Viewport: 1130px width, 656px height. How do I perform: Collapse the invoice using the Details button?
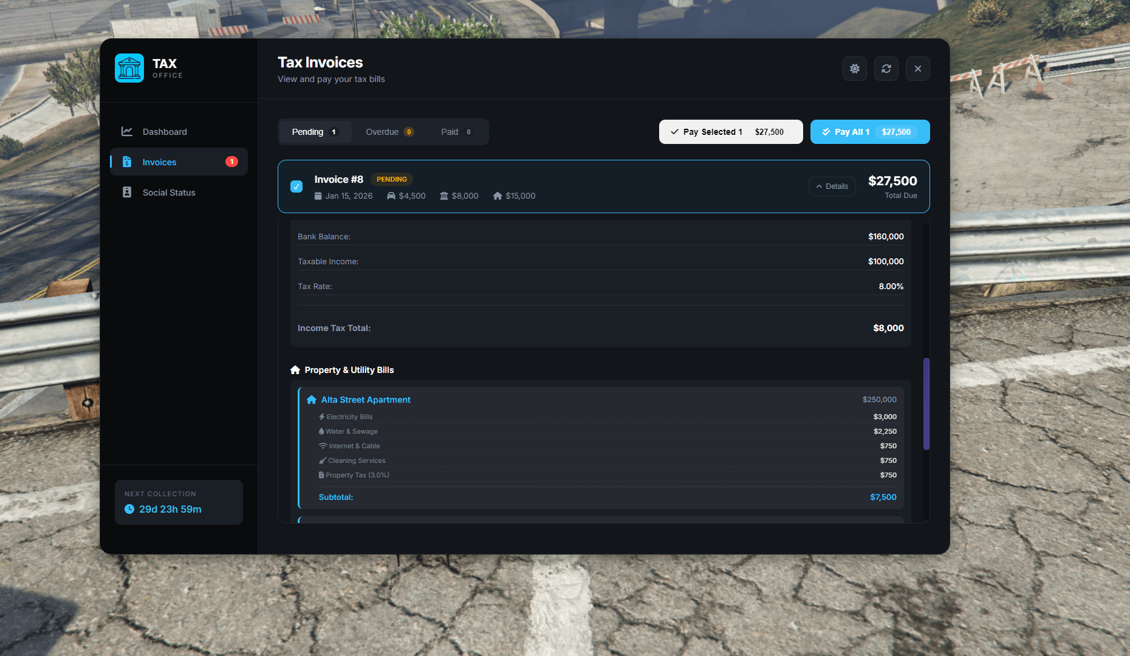[x=832, y=186]
